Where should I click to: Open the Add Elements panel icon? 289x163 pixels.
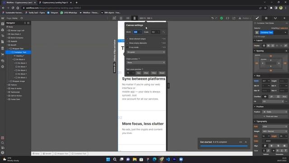pos(3,24)
